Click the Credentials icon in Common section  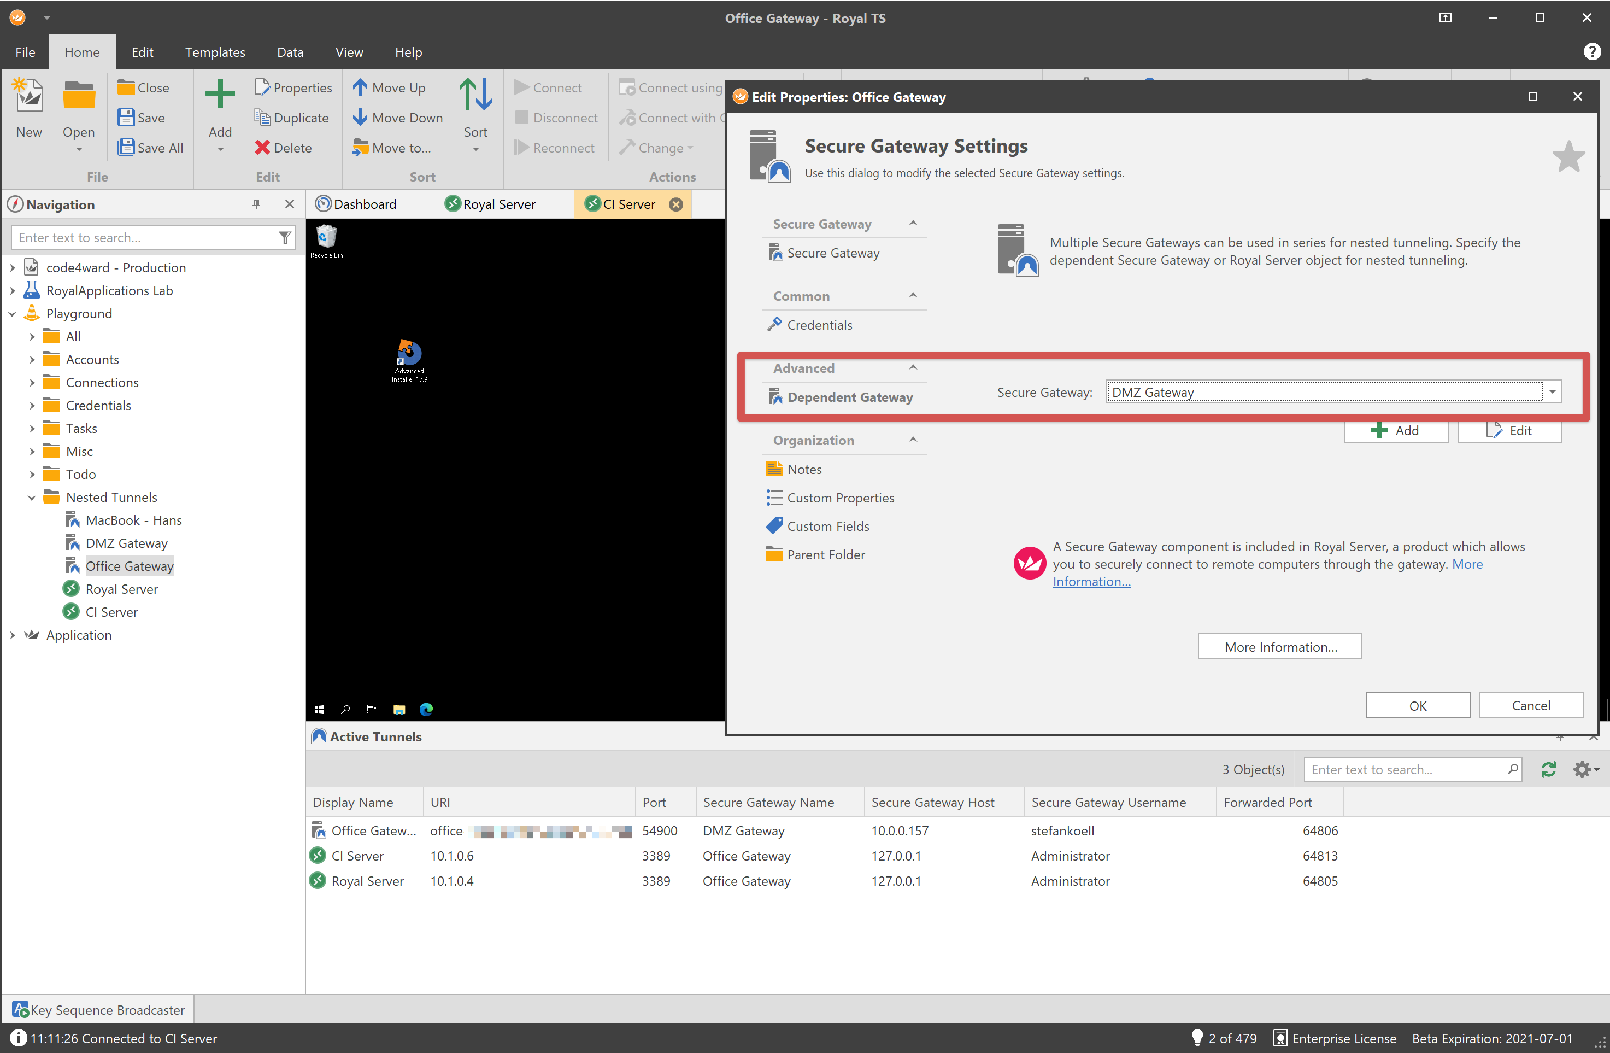point(775,324)
